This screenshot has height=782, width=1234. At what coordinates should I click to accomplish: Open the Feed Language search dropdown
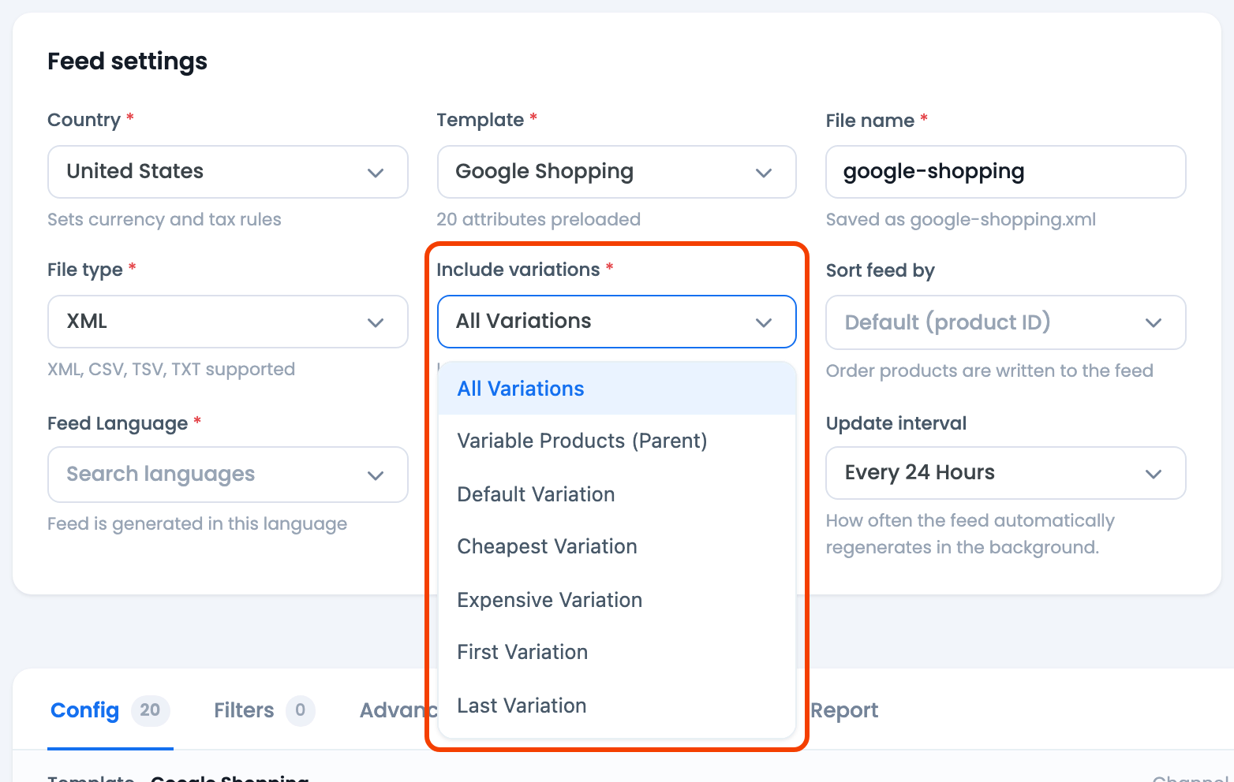click(x=228, y=475)
